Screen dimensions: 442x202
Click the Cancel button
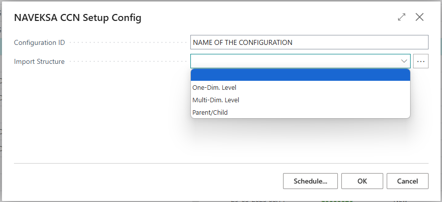(407, 181)
